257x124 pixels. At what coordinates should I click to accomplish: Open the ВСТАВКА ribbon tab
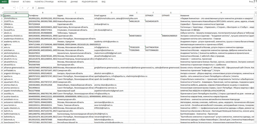click(x=27, y=2)
